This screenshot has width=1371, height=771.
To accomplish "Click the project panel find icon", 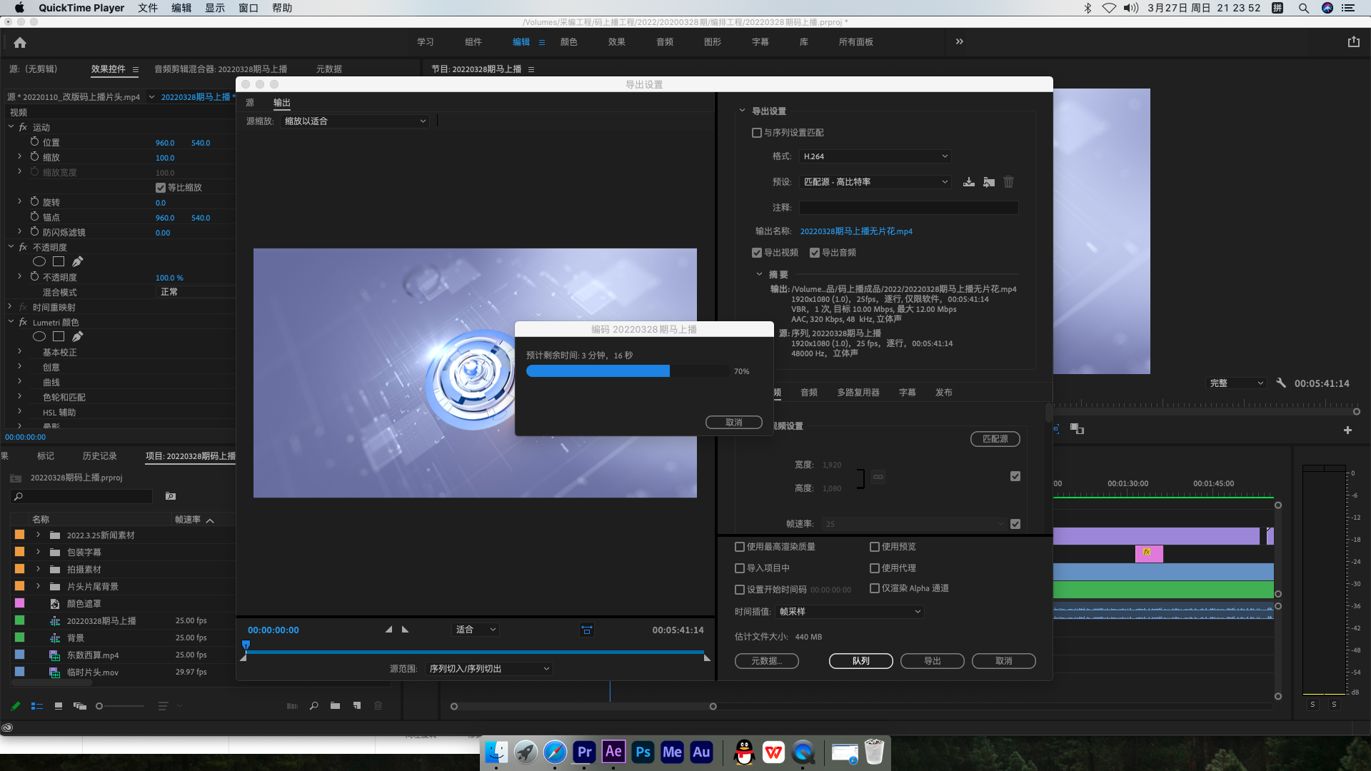I will 313,706.
